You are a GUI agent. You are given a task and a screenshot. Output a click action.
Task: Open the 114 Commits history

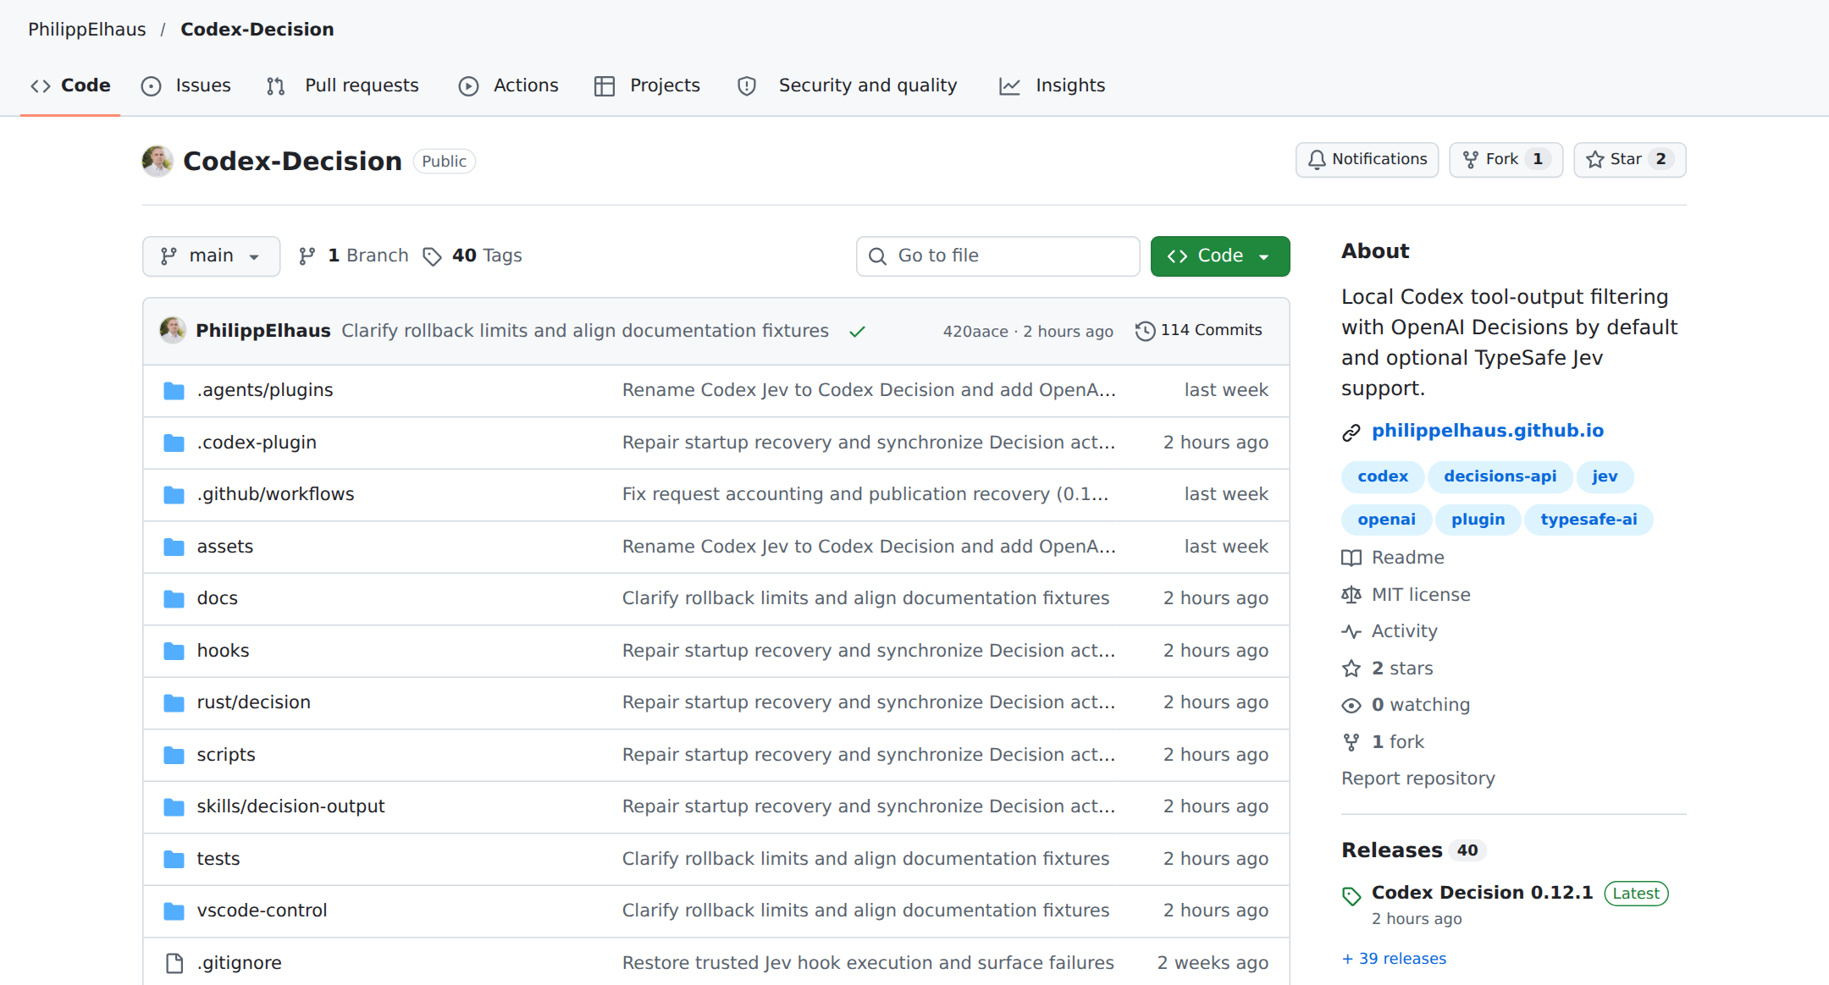tap(1199, 331)
